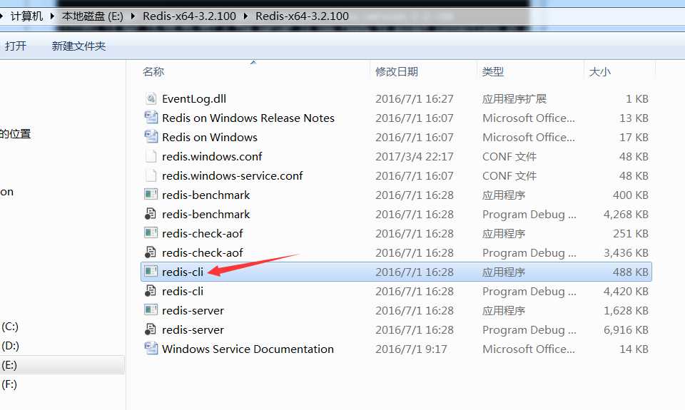The image size is (685, 410).
Task: Click the redis-check-aof Program Debug file icon
Action: [x=151, y=252]
